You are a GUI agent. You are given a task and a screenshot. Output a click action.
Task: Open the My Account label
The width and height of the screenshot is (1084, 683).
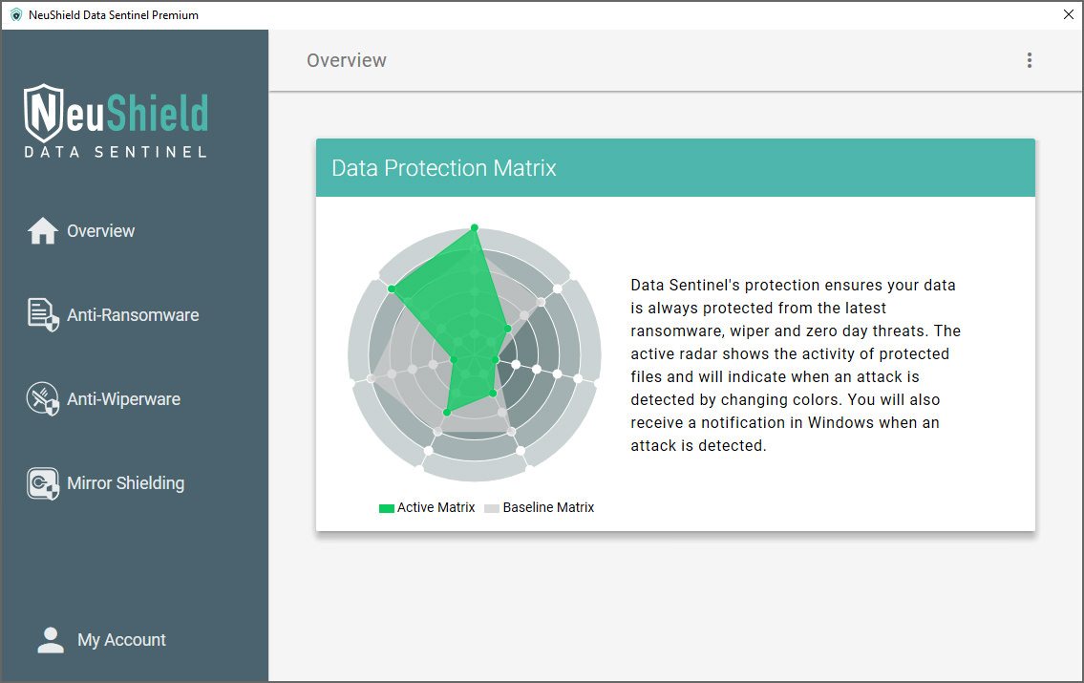[x=121, y=640]
